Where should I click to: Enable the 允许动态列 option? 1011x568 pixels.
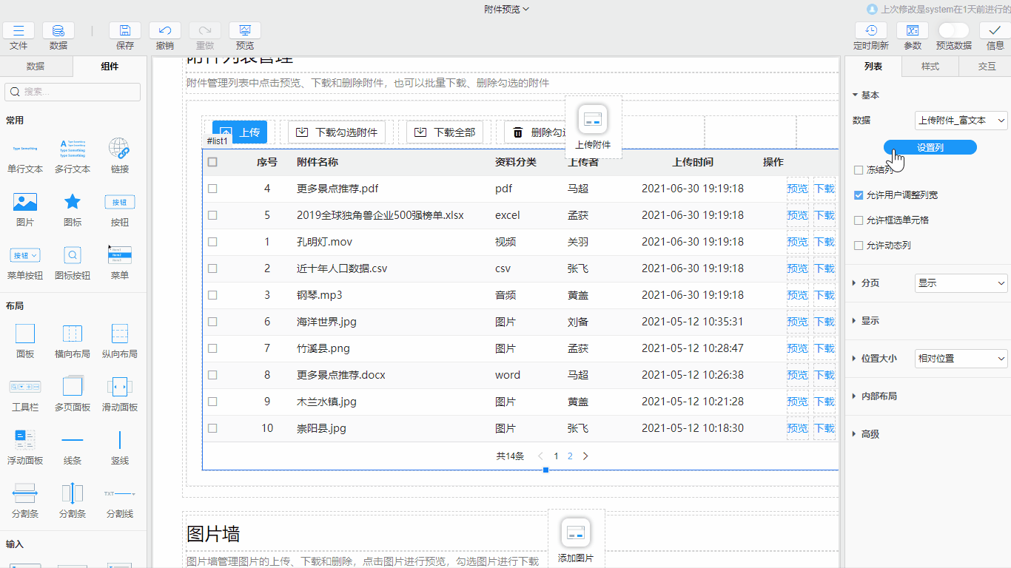tap(857, 245)
